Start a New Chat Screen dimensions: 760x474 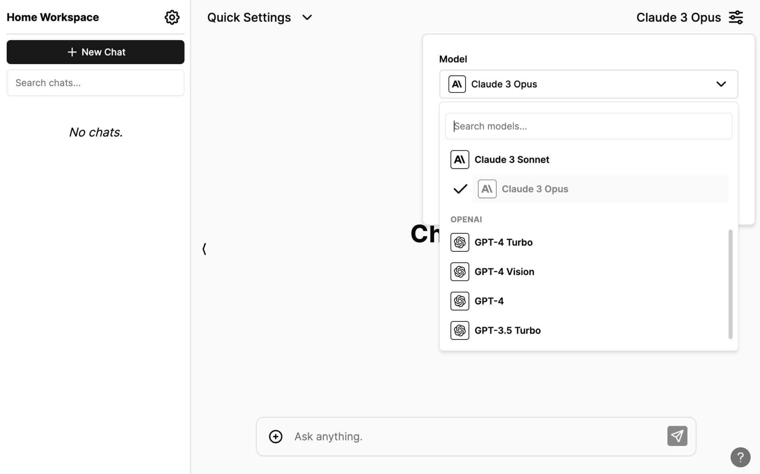(95, 52)
